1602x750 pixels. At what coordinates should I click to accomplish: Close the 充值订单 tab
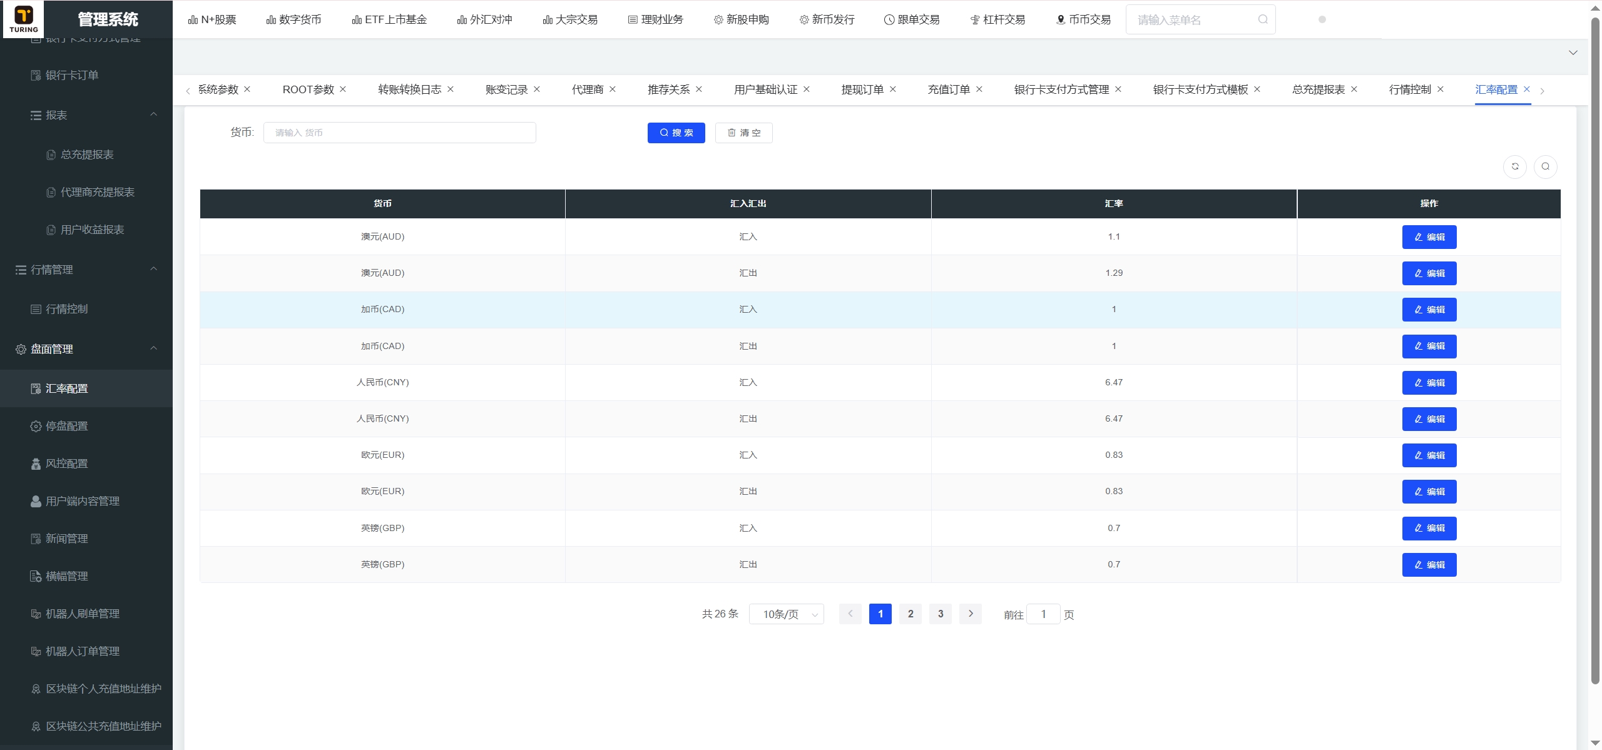[979, 89]
